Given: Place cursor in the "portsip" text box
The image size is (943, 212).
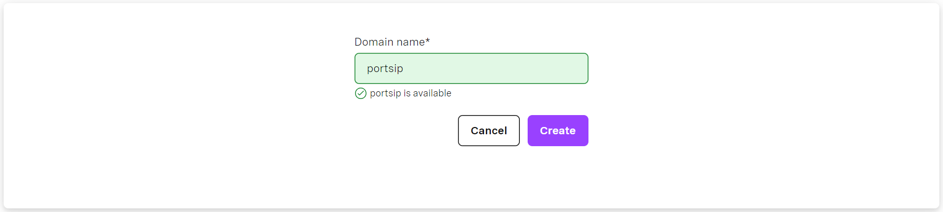Looking at the screenshot, I should [x=471, y=68].
